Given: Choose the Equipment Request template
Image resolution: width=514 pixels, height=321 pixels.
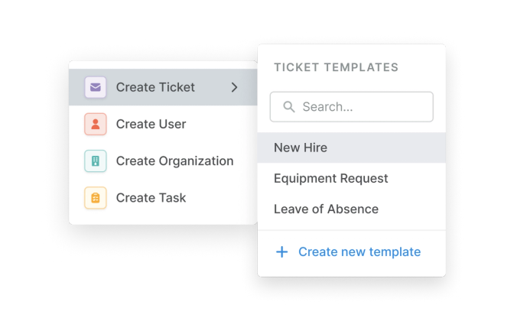Looking at the screenshot, I should point(331,179).
